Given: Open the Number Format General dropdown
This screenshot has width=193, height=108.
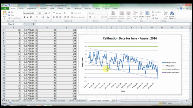Looking at the screenshot, I should coord(106,13).
